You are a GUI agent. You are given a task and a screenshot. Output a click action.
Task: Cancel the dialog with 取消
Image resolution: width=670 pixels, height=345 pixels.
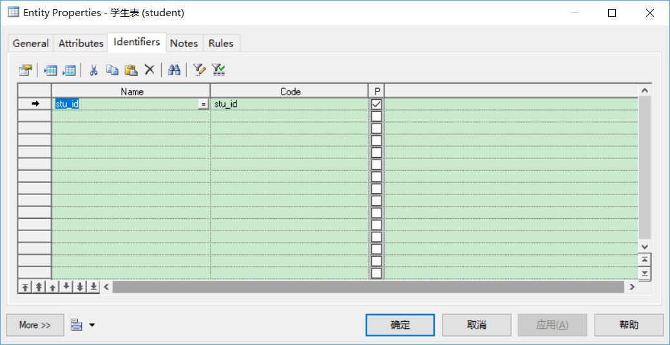[x=477, y=325]
